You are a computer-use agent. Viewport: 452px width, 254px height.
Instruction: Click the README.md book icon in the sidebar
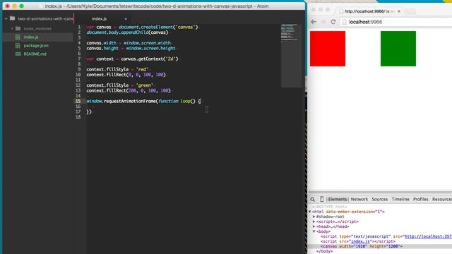(18, 54)
